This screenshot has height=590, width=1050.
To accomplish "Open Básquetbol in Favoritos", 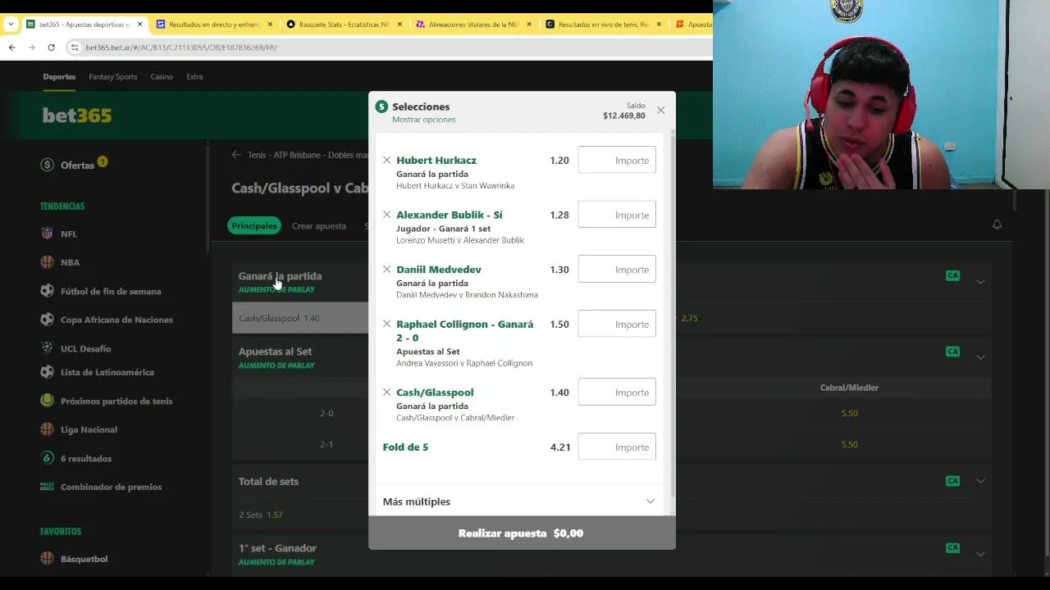I will point(84,559).
